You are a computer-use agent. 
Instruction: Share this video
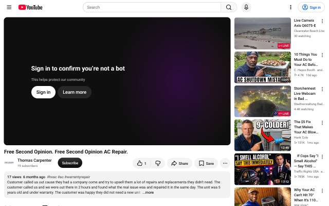179,163
